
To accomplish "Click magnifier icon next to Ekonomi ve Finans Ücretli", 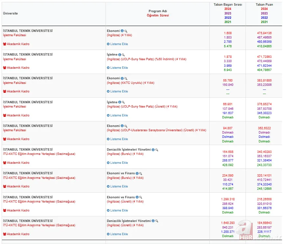I will pos(141,197).
